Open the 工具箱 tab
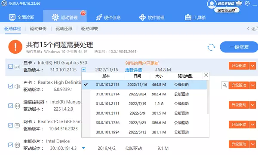Viewport: 258px width, 155px height. point(195,17)
